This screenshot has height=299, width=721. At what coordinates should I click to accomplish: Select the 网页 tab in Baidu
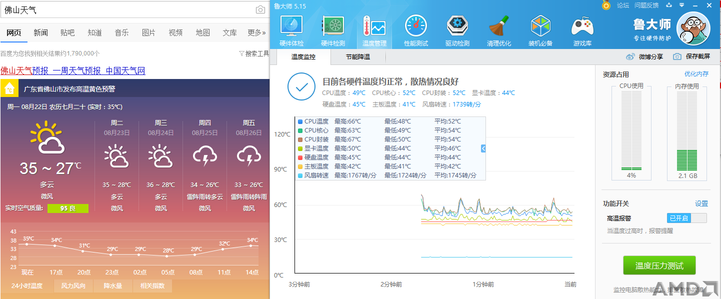pyautogui.click(x=14, y=32)
